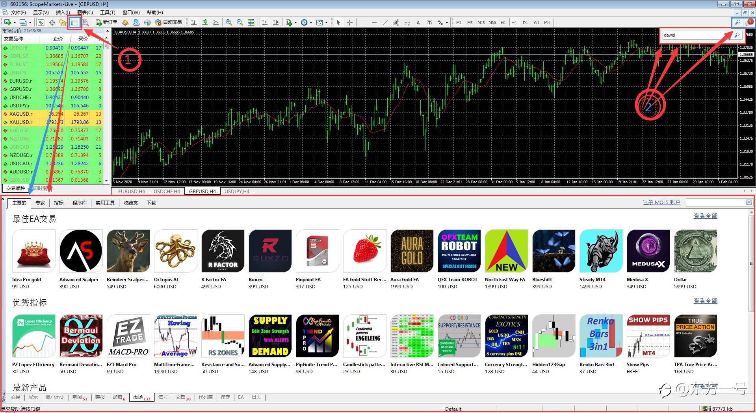Image resolution: width=756 pixels, height=413 pixels.
Task: Expand the Profiles dropdown arrow
Action: click(x=30, y=22)
